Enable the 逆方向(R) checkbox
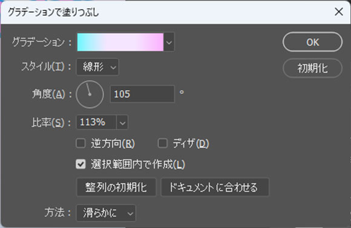351x228 pixels. coord(80,143)
